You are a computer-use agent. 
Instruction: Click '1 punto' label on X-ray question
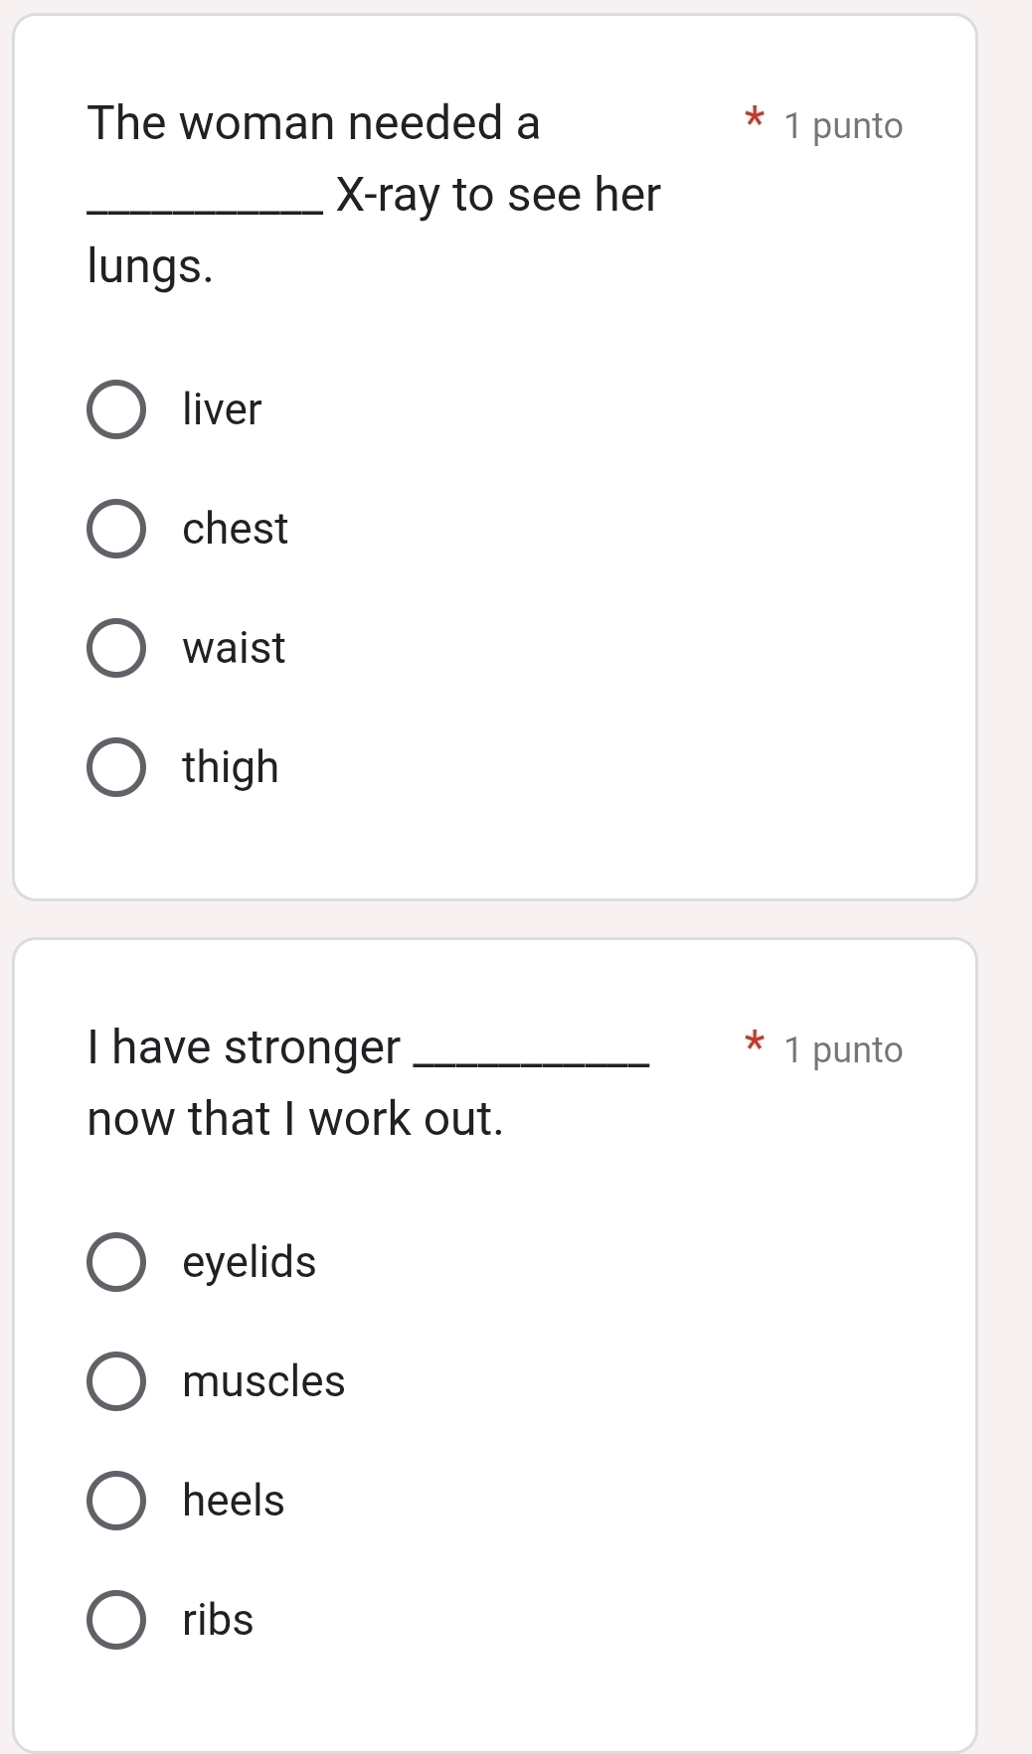point(842,126)
